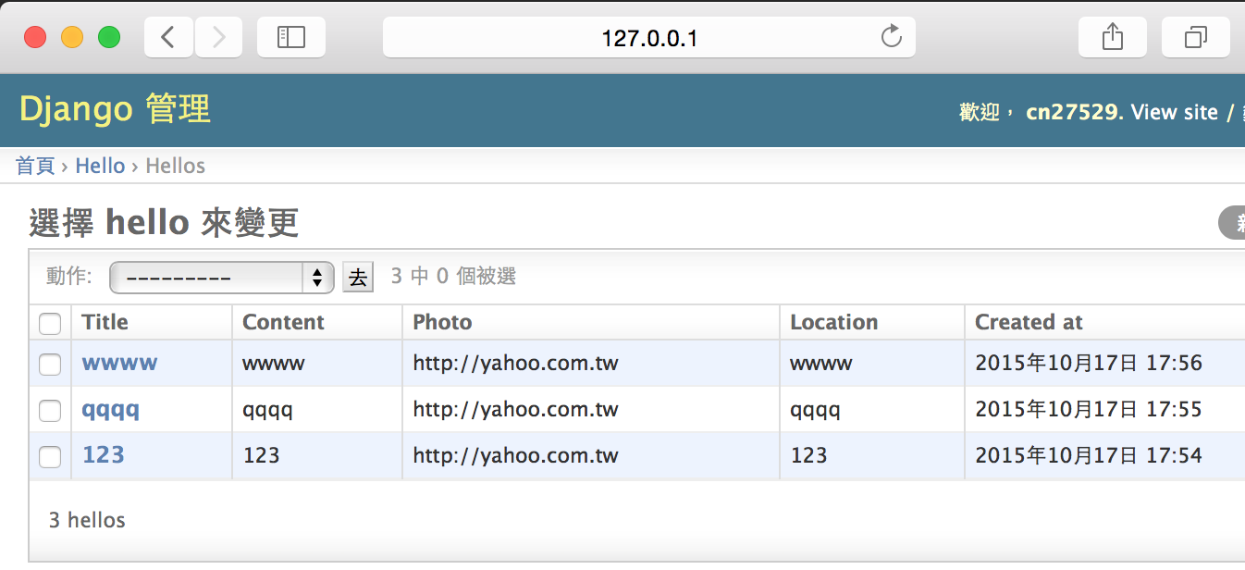The width and height of the screenshot is (1245, 570).
Task: Click the Safari forward arrow button
Action: coord(218,37)
